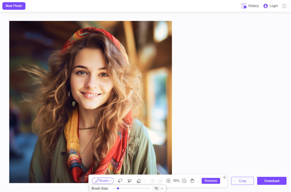291x192 pixels.
Task: Select the Polygon lasso tool
Action: coord(129,181)
